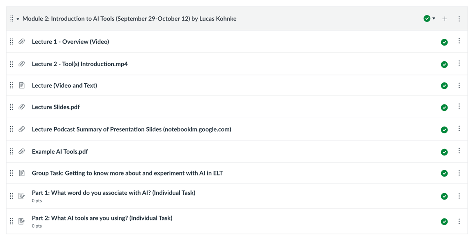Open options menu for Lecture Slides.pdf
This screenshot has height=240, width=474.
point(459,107)
